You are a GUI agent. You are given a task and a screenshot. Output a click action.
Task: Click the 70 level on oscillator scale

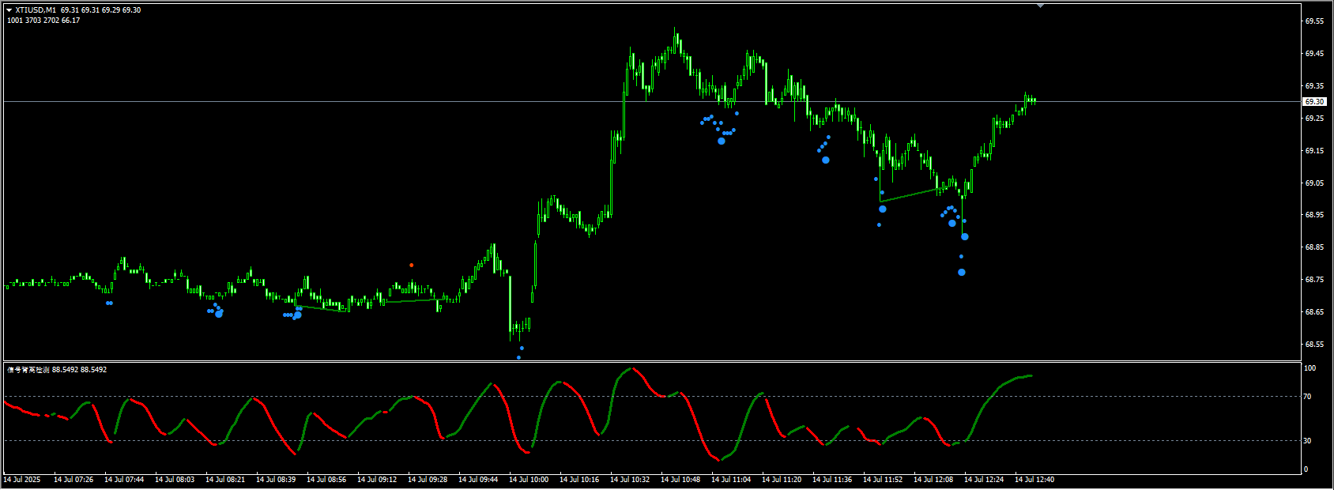tap(1307, 397)
